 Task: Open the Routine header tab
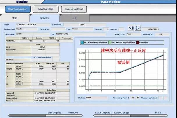22,2
